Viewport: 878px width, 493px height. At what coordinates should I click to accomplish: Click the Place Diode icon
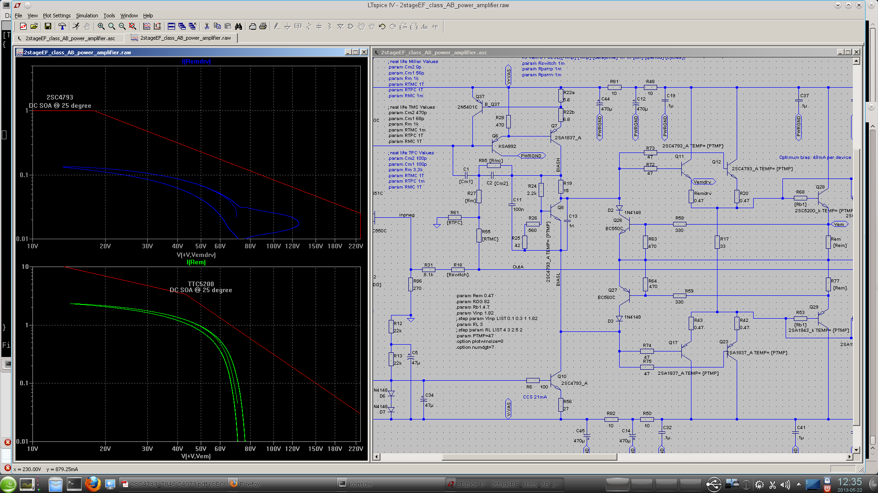tap(340, 26)
